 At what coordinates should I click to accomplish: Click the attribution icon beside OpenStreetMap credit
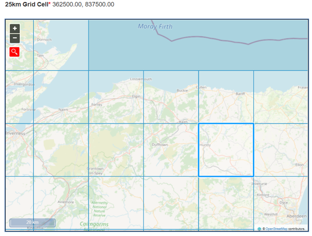(259, 229)
